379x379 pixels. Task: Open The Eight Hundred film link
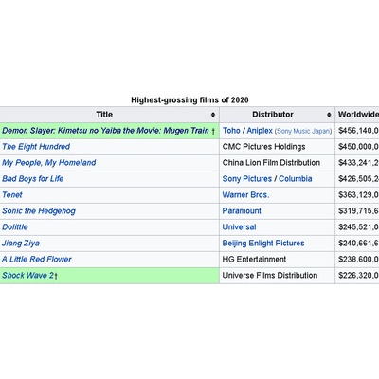point(36,147)
